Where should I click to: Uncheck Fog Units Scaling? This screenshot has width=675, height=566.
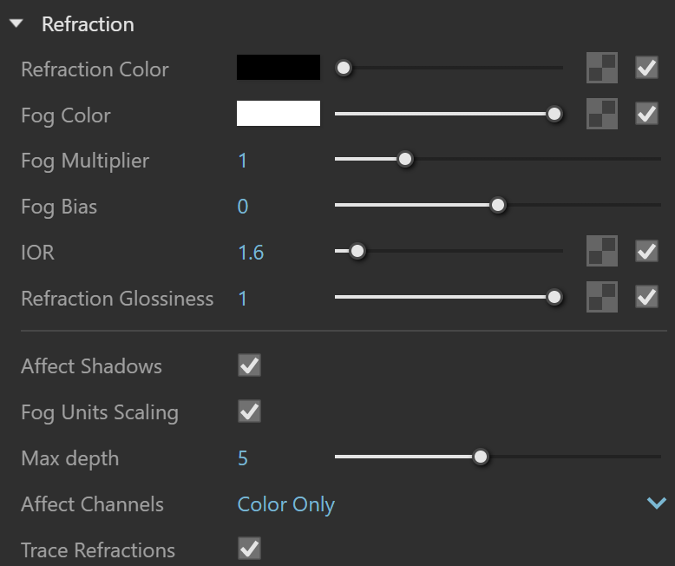[249, 411]
